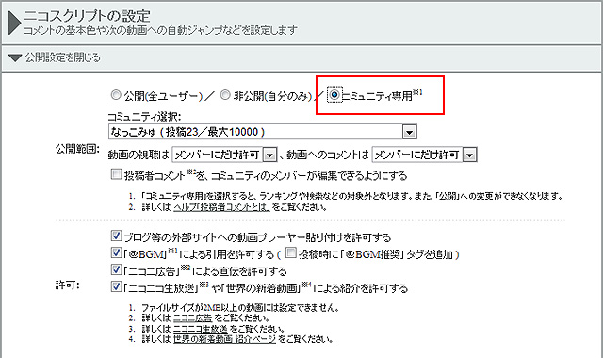Open the 動画へのコメントは permission dropdown
Viewport: 603px width, 358px height.
[x=425, y=155]
